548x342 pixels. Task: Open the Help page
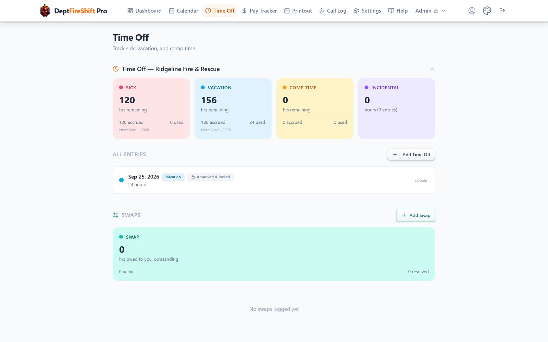(x=398, y=11)
